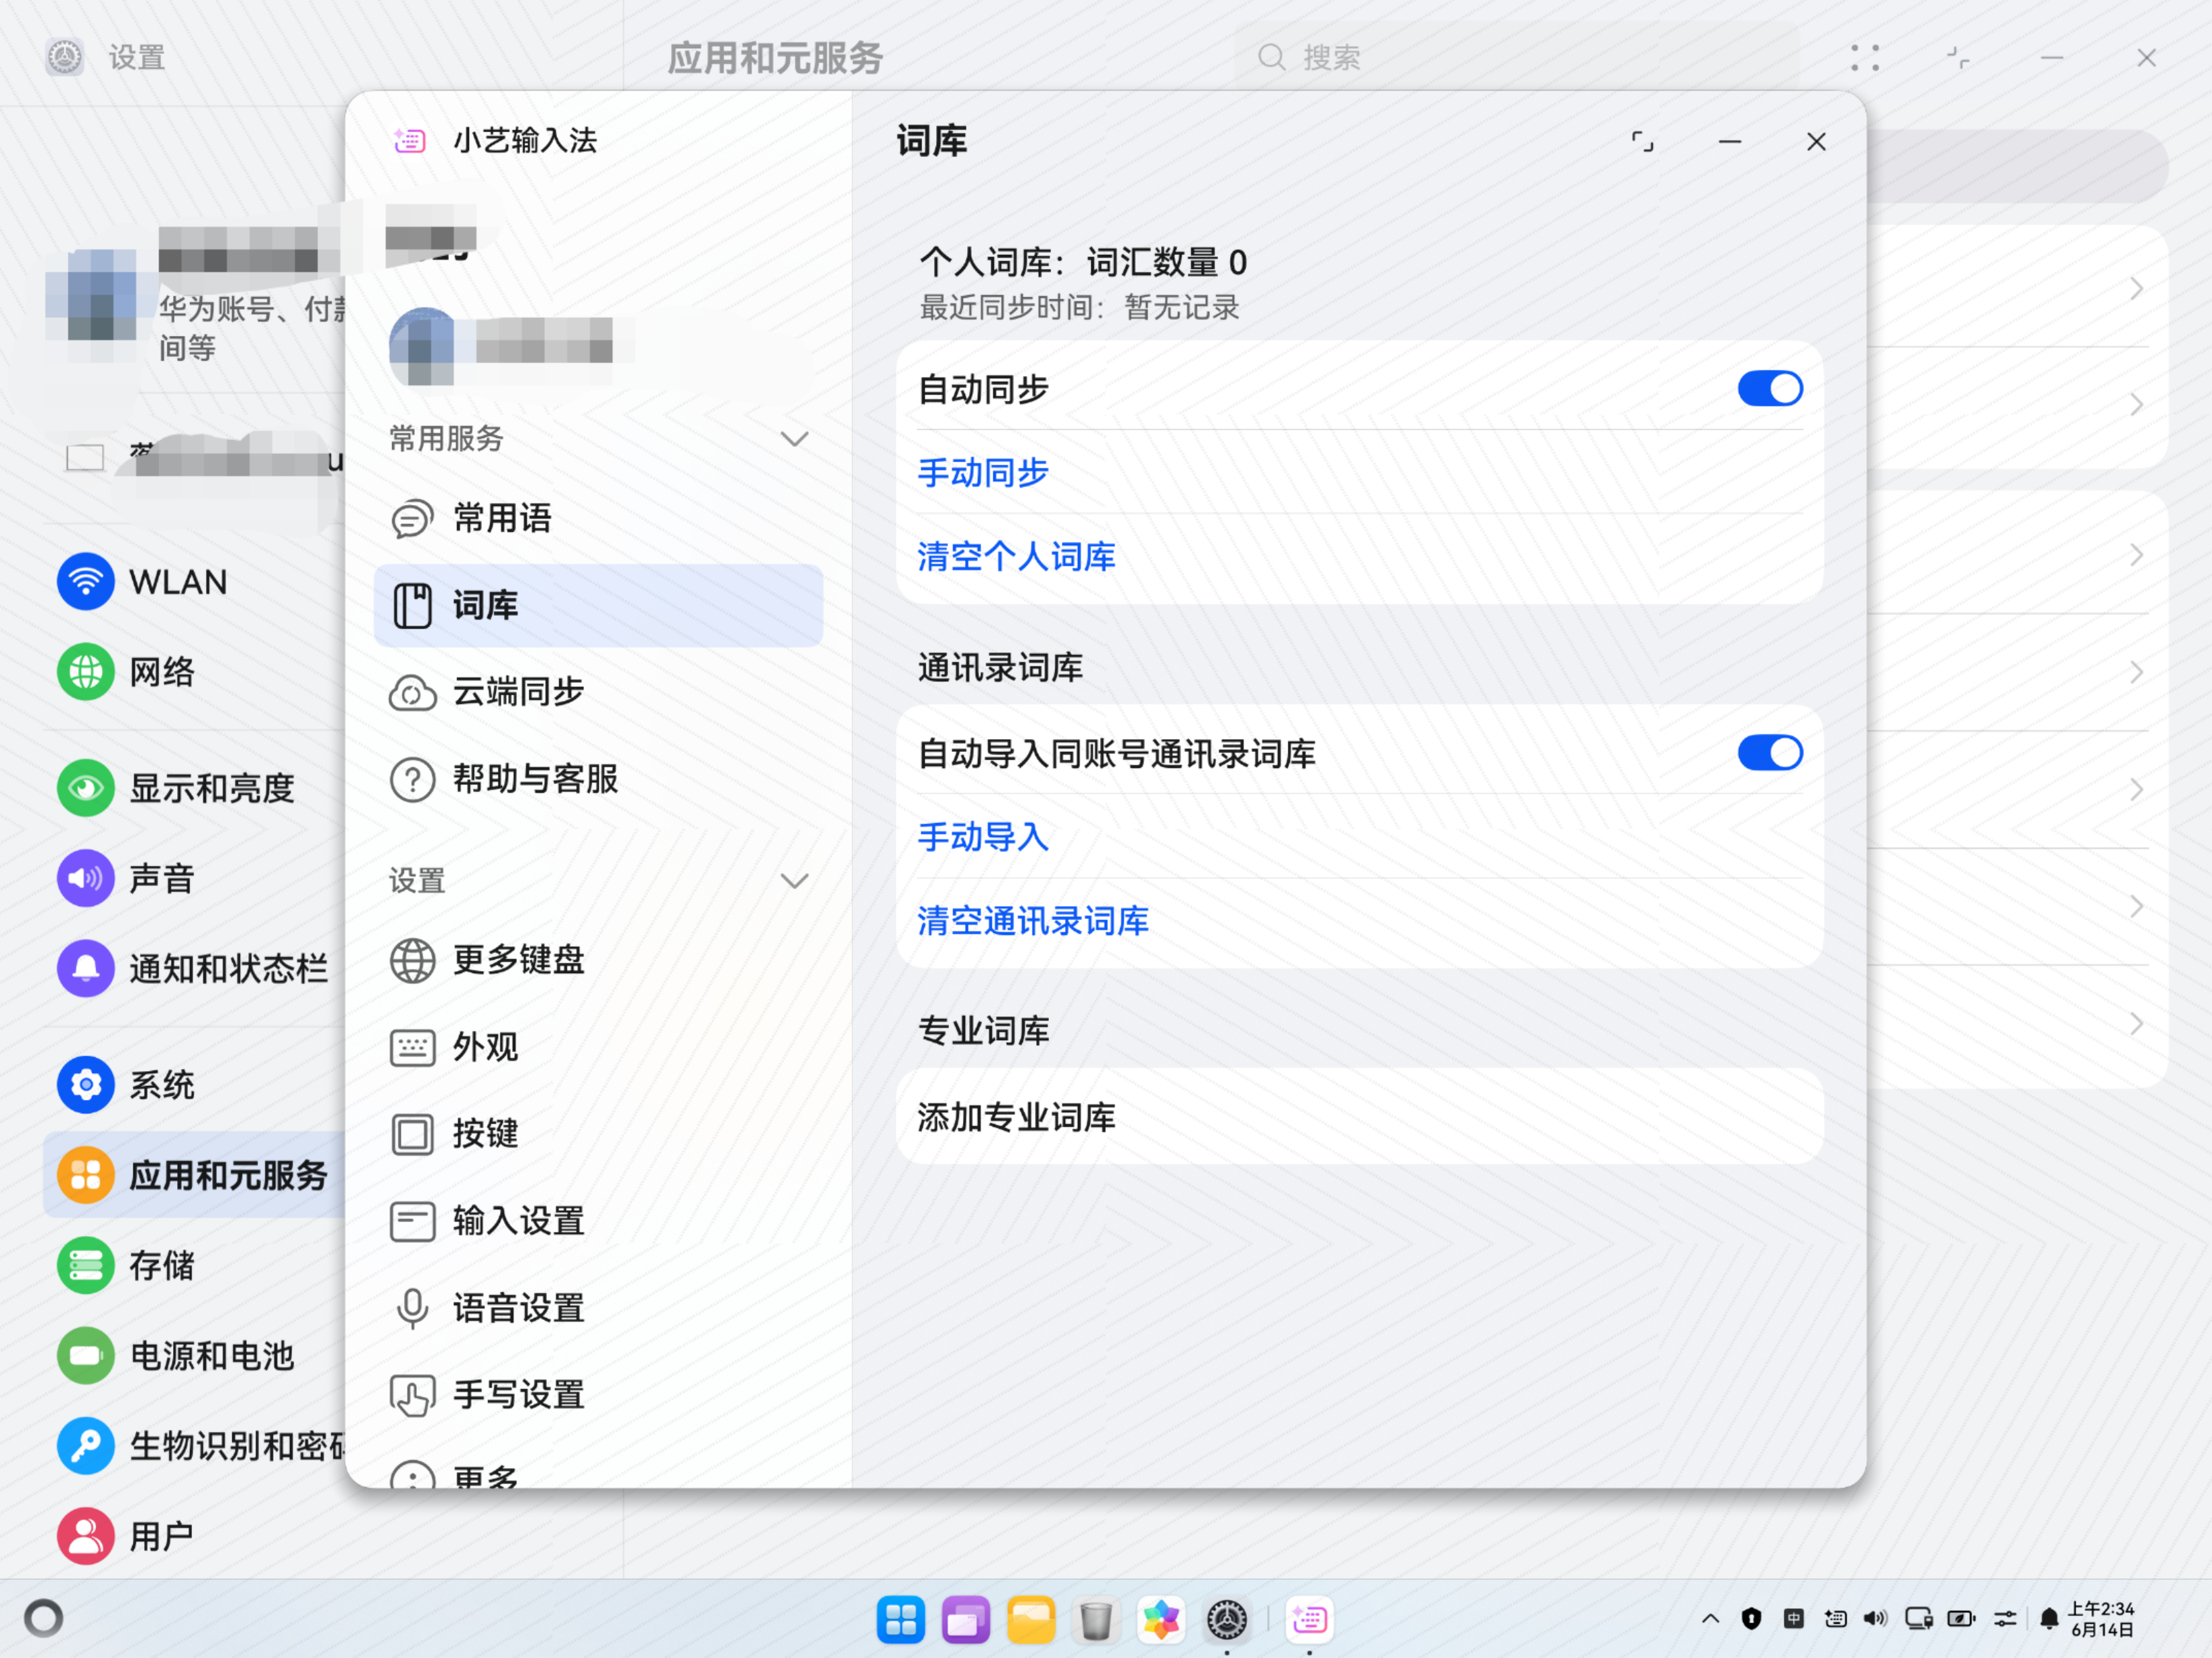The image size is (2212, 1658).
Task: Open the file manager in the dock
Action: click(1031, 1619)
